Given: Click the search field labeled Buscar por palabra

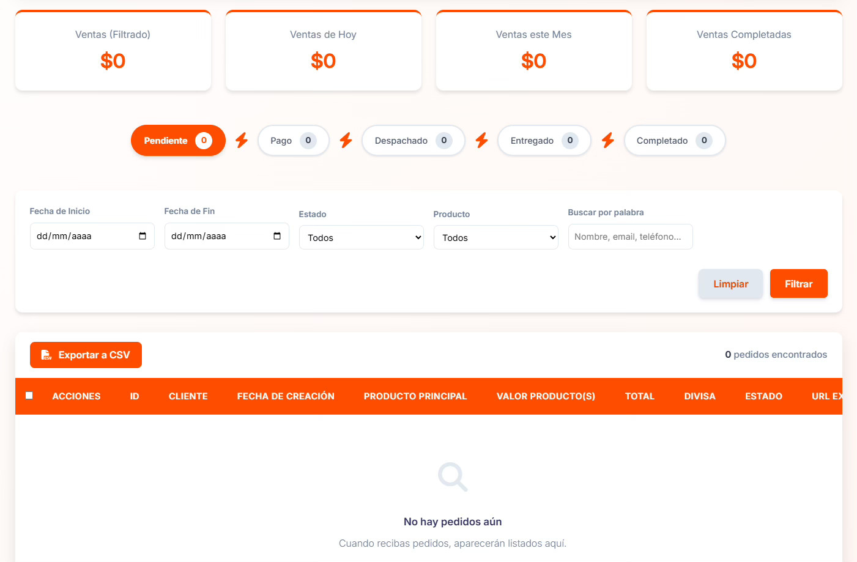Looking at the screenshot, I should [x=630, y=236].
